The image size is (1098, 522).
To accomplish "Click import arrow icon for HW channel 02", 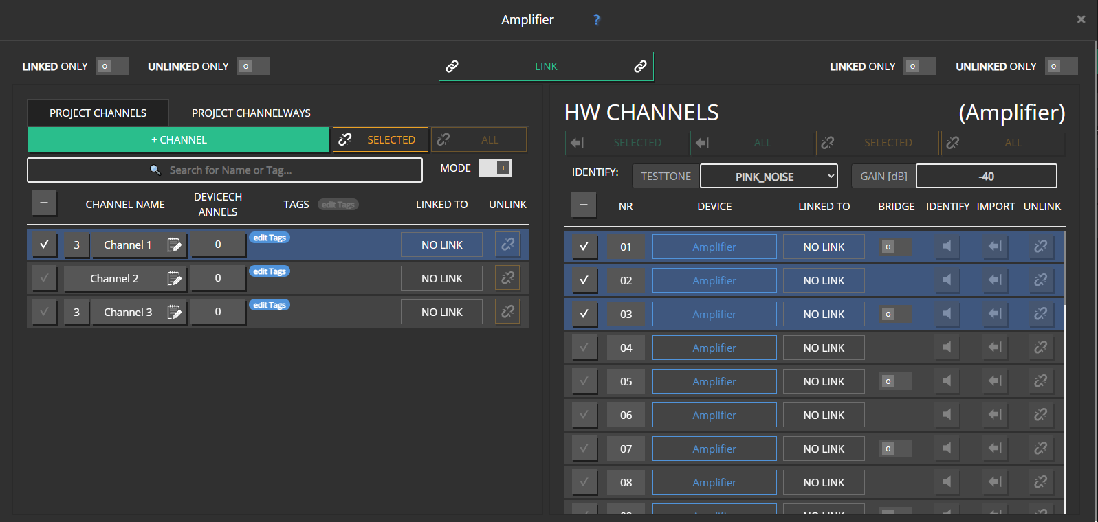I will point(994,280).
